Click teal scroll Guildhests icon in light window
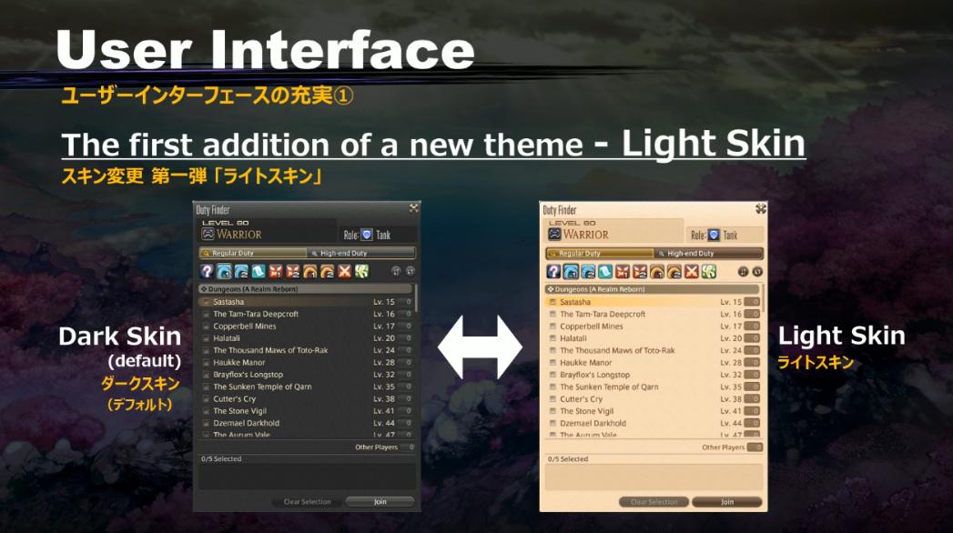 click(604, 271)
